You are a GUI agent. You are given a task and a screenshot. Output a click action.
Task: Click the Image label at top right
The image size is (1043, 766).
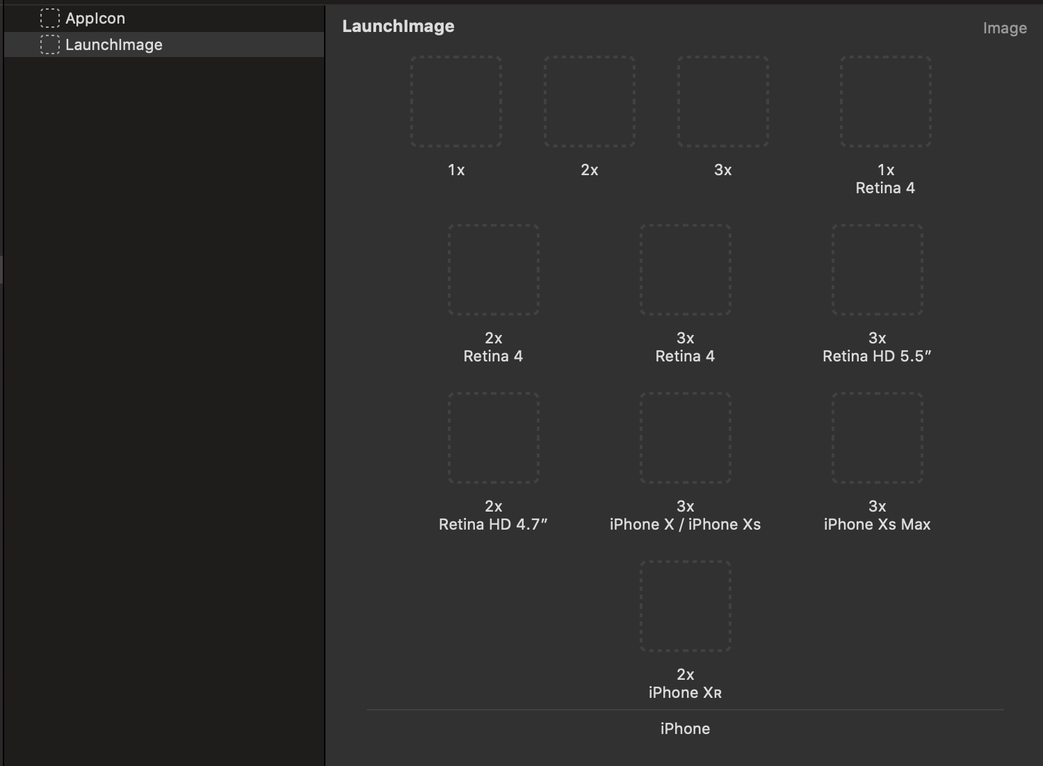(1005, 28)
